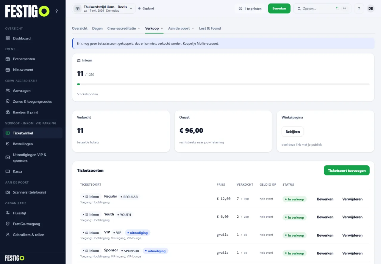Click the Nieuw event icon
Screen dimensions: 381x264
[x=8, y=70]
